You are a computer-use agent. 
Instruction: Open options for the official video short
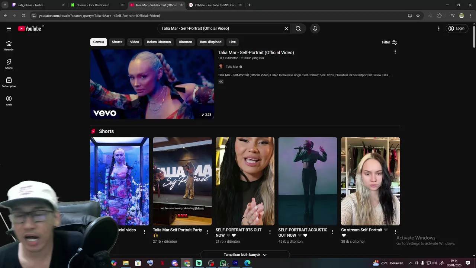[145, 232]
